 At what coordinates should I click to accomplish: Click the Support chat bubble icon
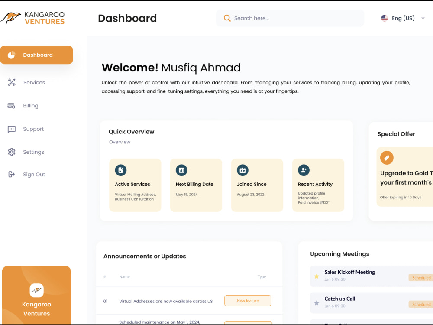12,129
